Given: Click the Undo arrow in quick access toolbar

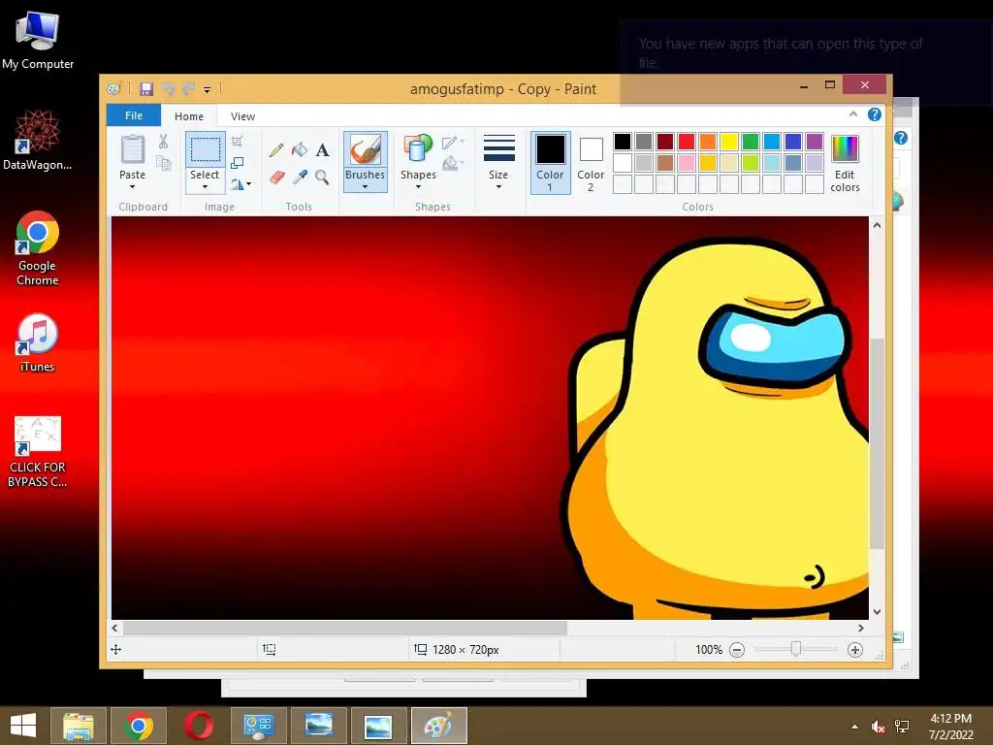Looking at the screenshot, I should [168, 88].
